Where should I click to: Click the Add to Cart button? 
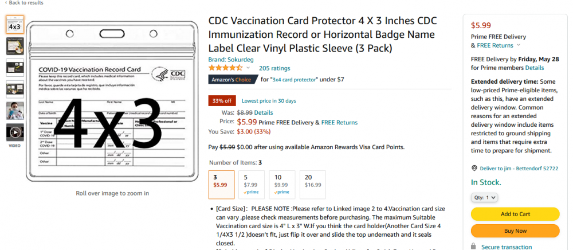pyautogui.click(x=515, y=214)
